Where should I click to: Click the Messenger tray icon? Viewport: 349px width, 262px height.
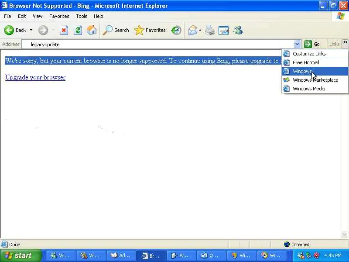pyautogui.click(x=301, y=255)
